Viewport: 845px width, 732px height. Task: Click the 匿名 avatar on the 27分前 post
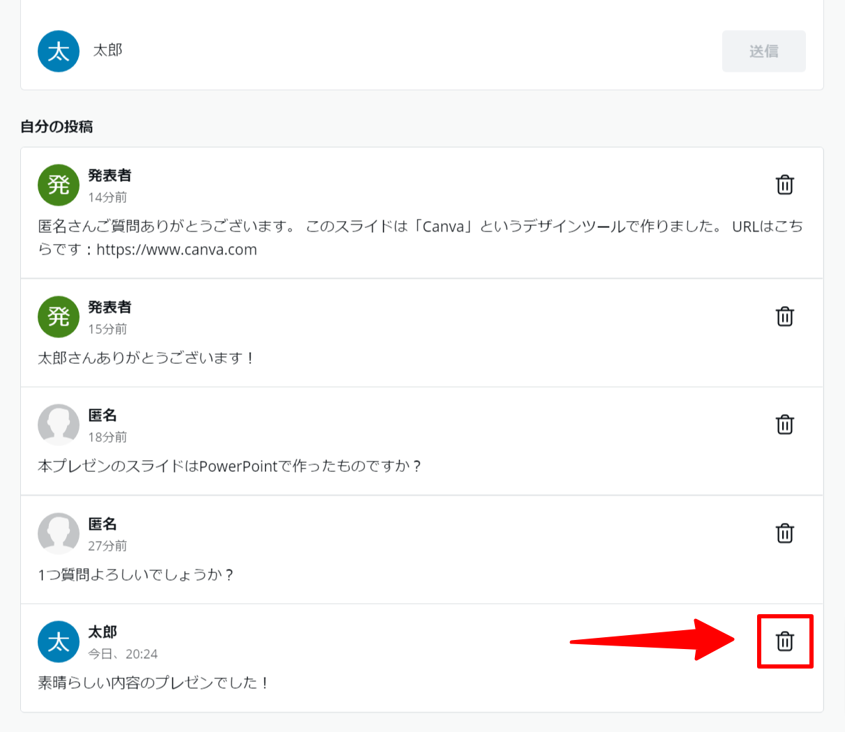tap(59, 533)
